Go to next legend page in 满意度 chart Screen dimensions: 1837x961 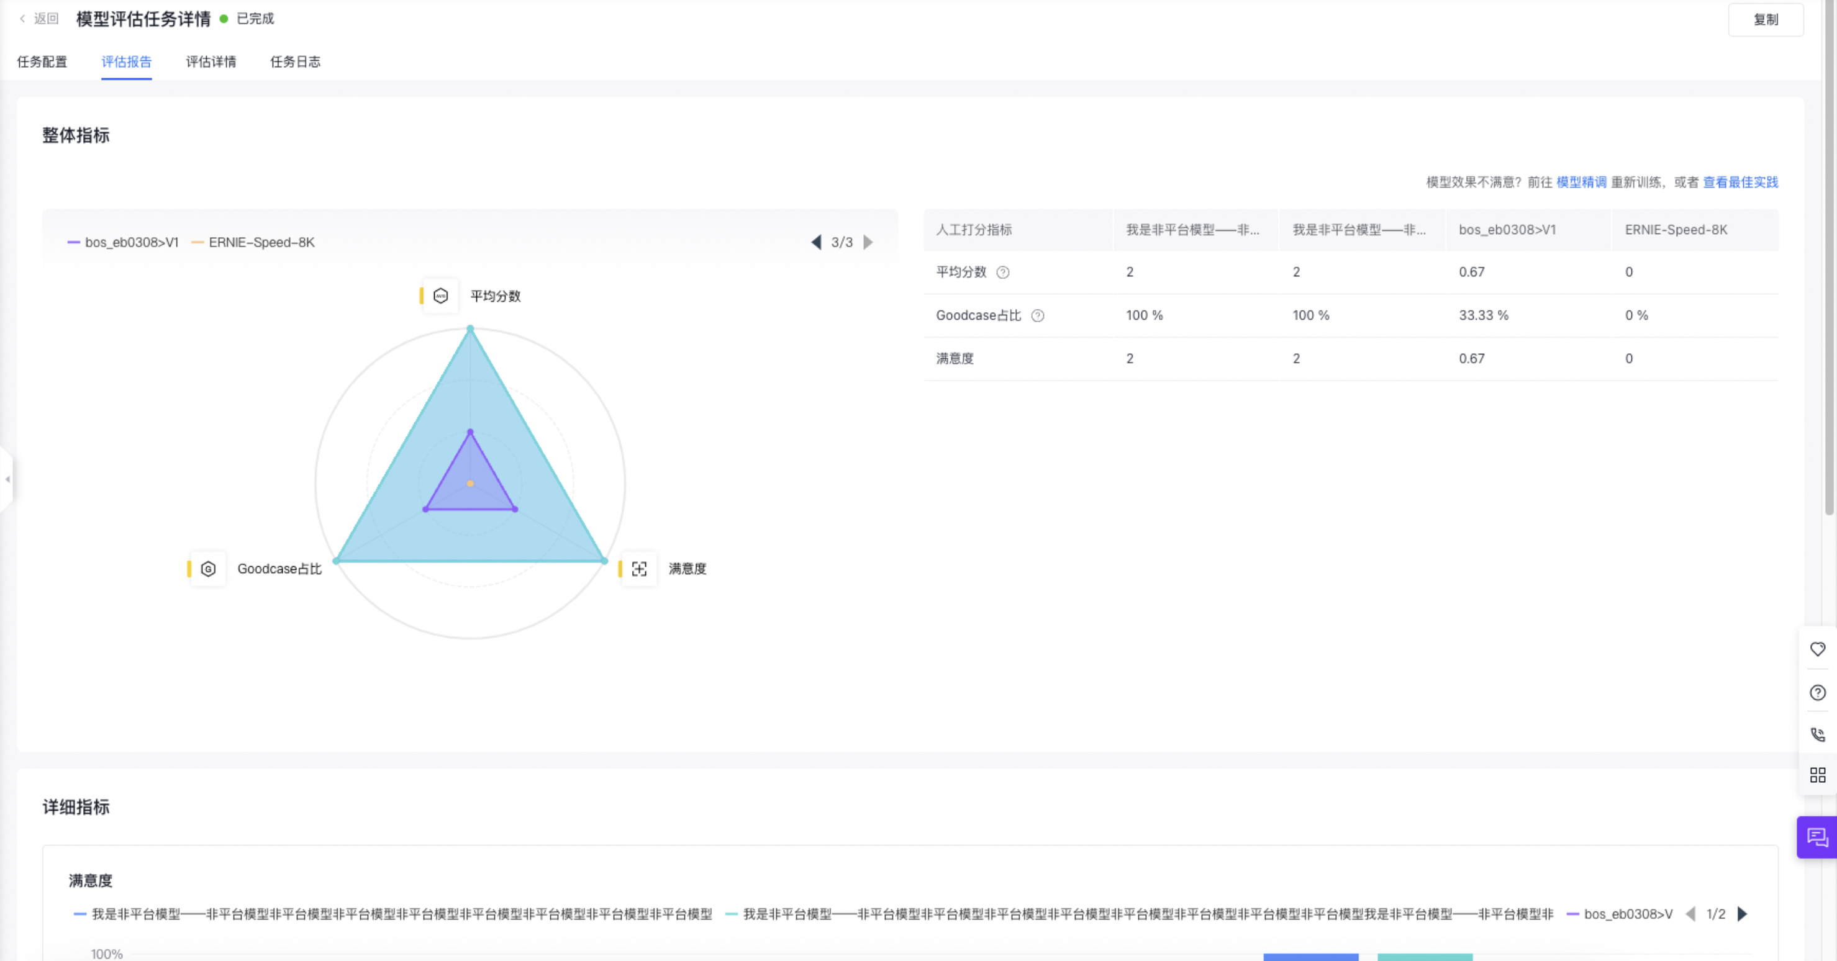1742,914
